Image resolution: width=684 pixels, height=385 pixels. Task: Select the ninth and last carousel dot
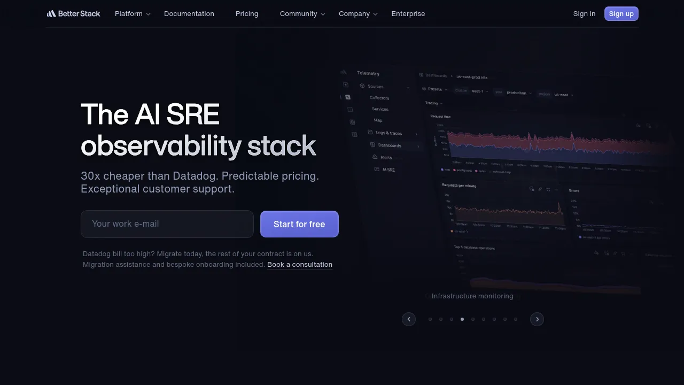(516, 319)
